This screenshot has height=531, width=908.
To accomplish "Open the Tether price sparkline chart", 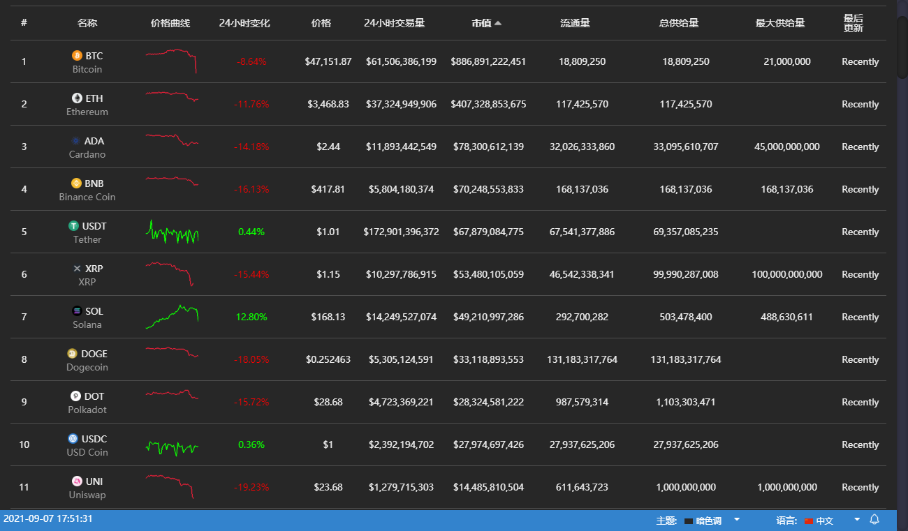I will 172,232.
